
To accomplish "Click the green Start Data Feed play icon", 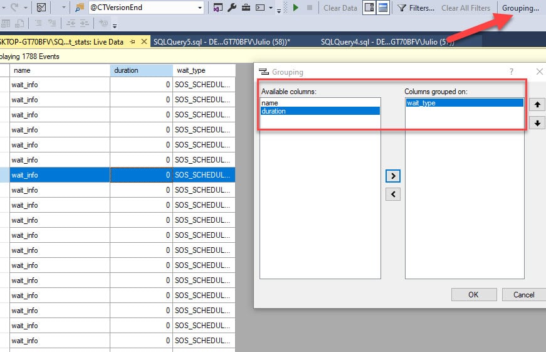I will (x=296, y=8).
